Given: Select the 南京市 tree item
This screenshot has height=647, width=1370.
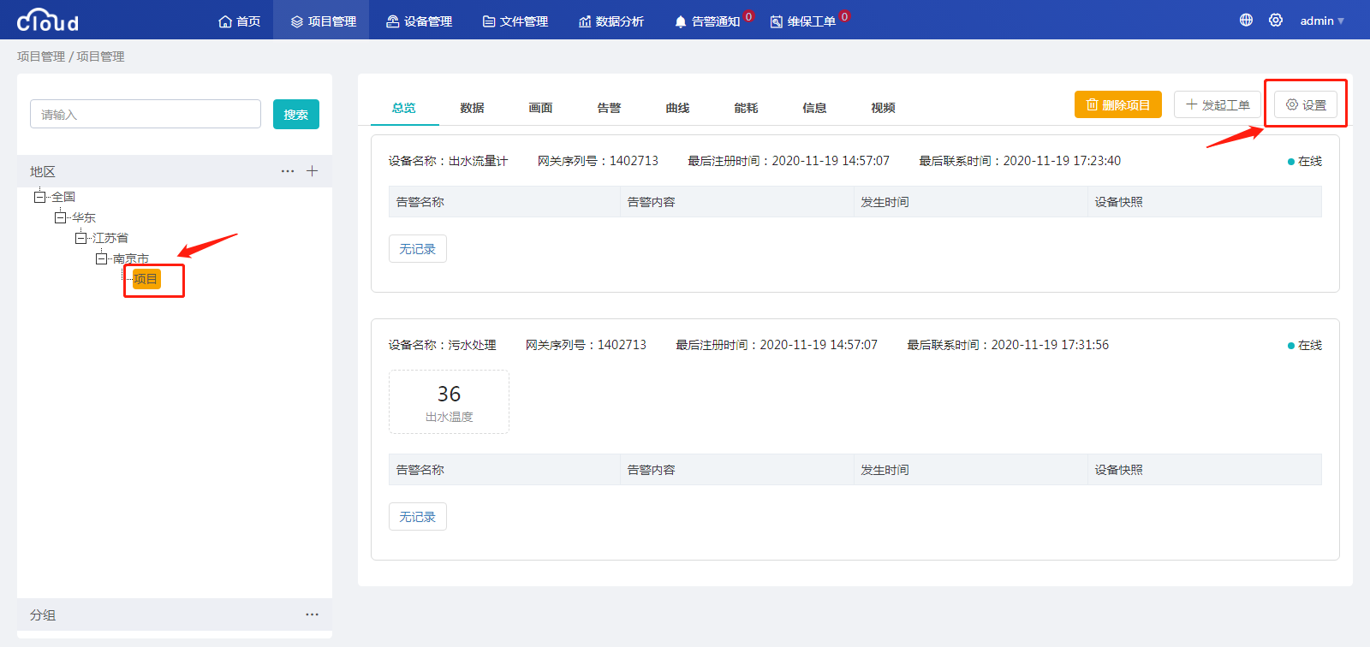Looking at the screenshot, I should pyautogui.click(x=131, y=258).
